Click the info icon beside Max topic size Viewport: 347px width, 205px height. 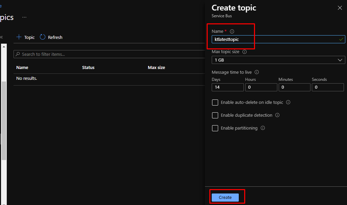tap(245, 52)
